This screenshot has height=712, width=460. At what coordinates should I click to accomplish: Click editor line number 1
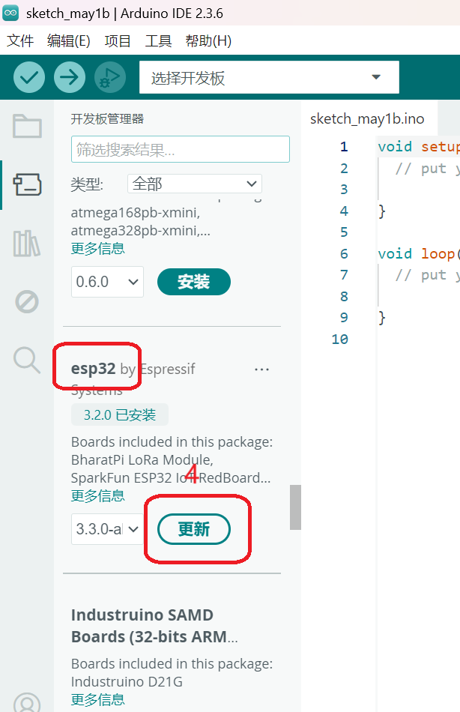pos(344,147)
